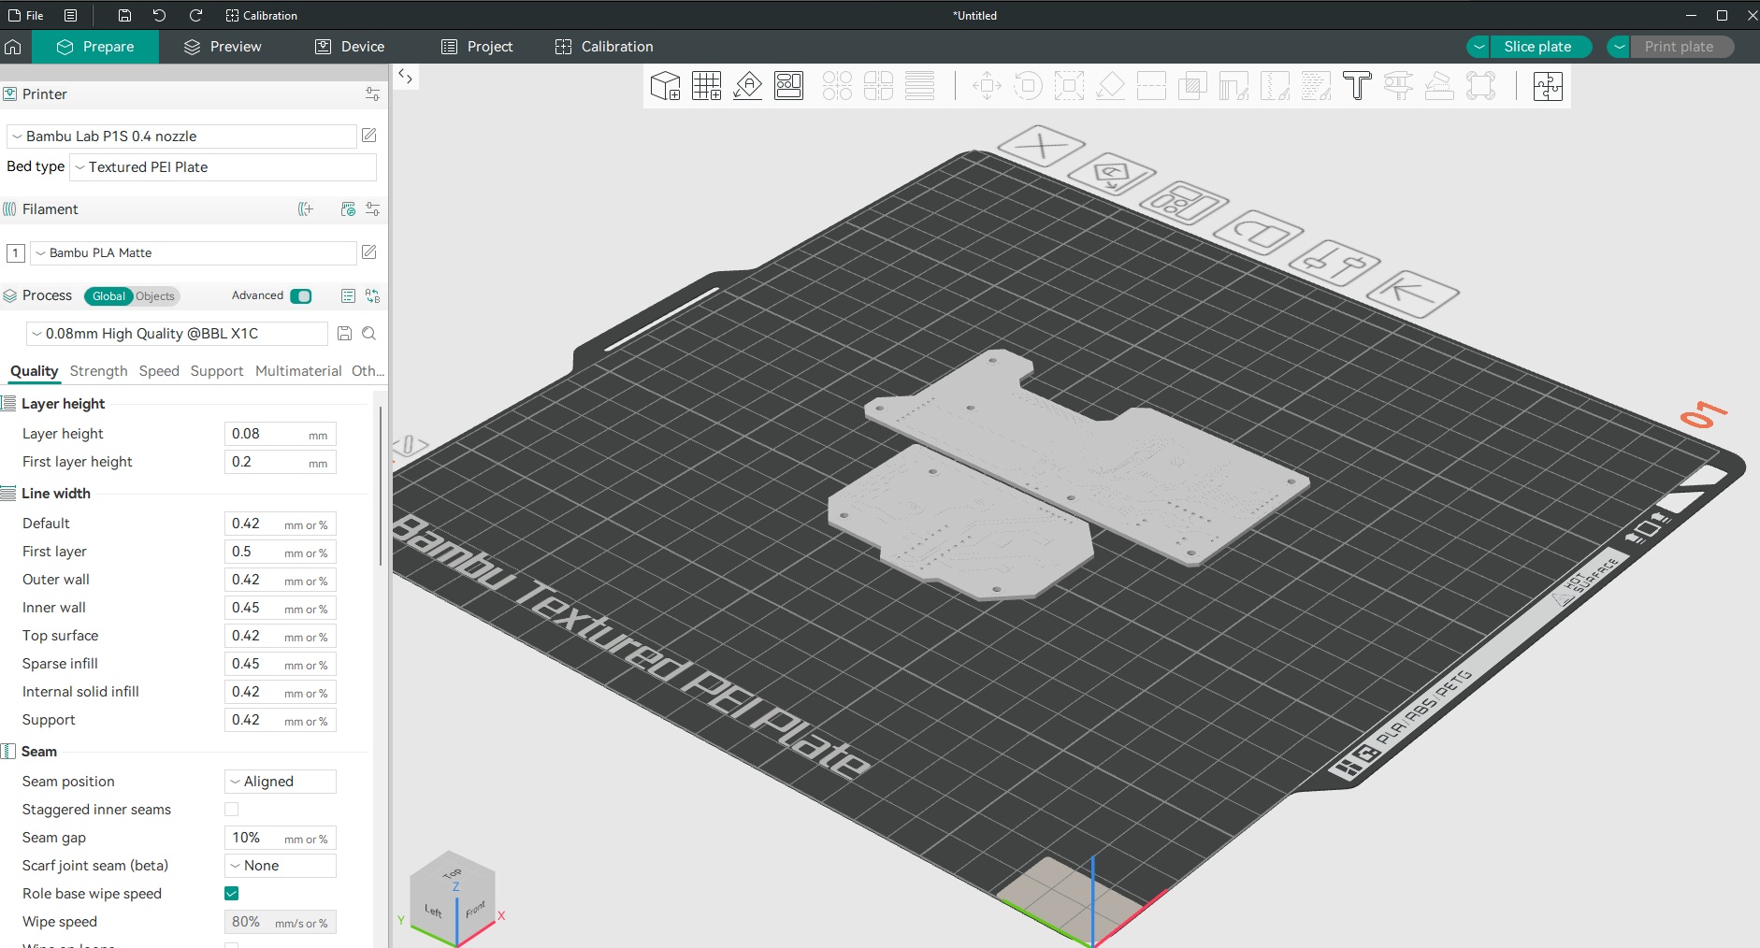
Task: Open the Speed settings tab
Action: click(x=159, y=371)
